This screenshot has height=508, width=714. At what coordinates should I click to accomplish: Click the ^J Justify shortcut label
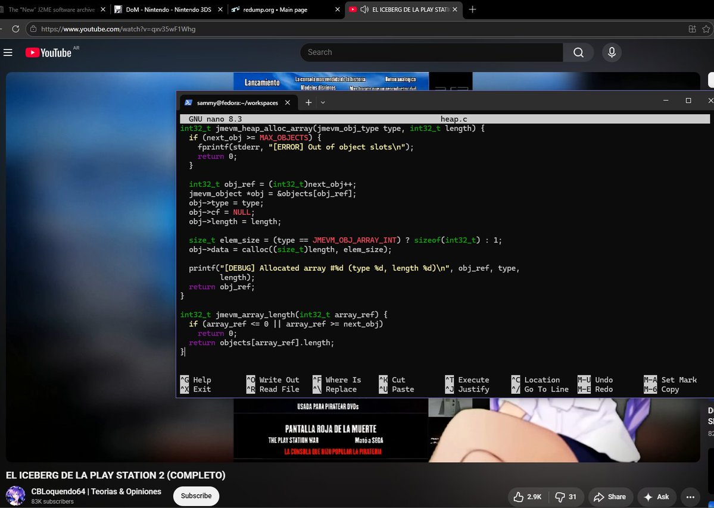(x=467, y=389)
